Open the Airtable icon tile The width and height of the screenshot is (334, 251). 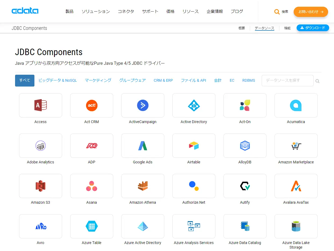pos(194,146)
